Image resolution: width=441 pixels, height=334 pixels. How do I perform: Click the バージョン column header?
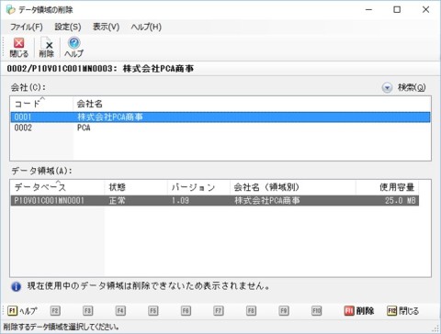198,187
